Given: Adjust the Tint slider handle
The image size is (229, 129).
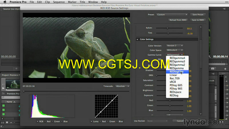Looking at the screenshot, I should 168,33.
